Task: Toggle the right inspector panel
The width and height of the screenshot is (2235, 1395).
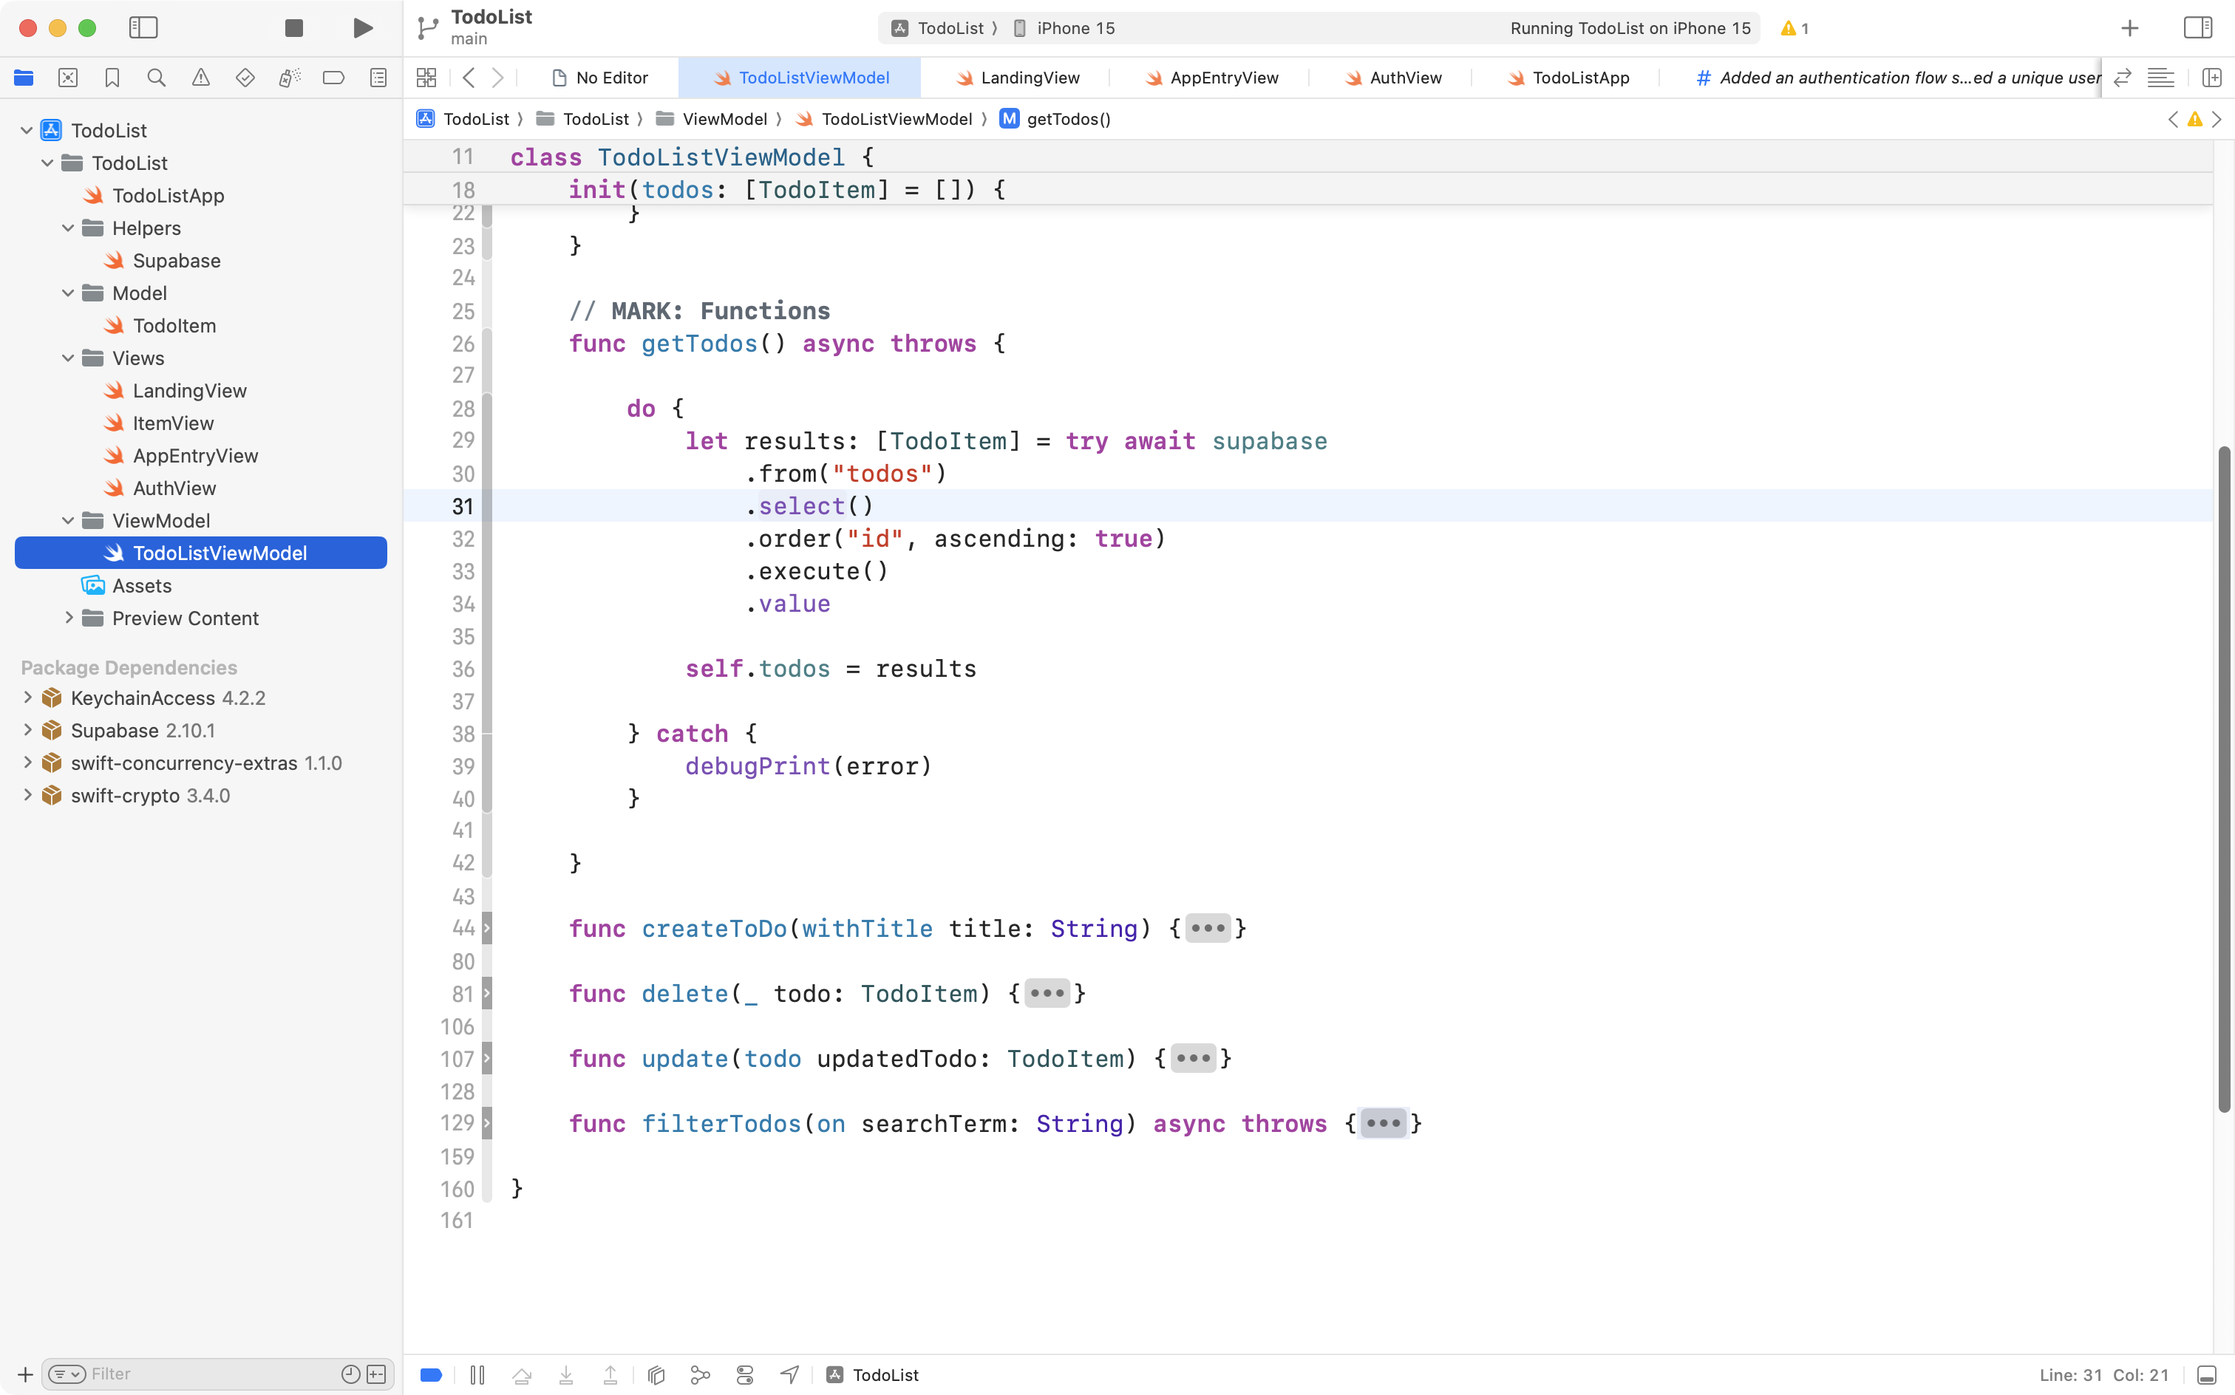Action: pos(2197,27)
